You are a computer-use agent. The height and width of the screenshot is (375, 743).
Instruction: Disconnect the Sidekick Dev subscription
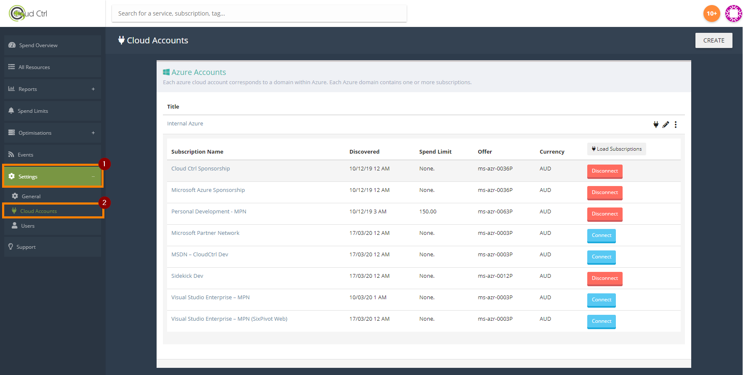605,279
